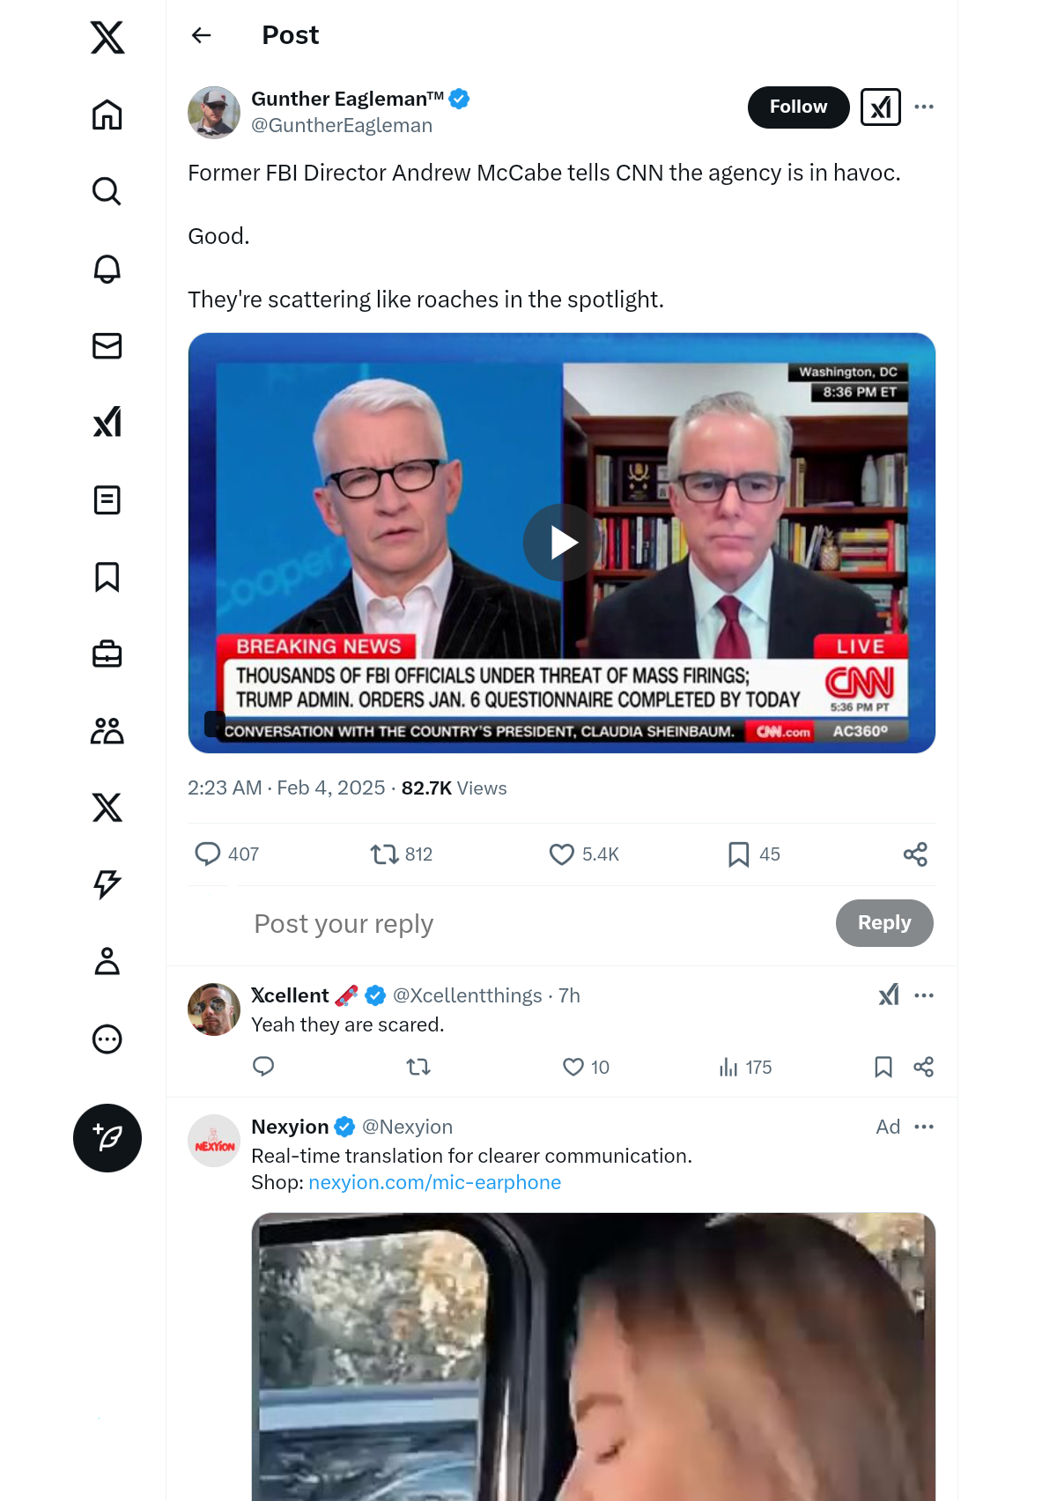This screenshot has width=1057, height=1501.
Task: Open the More circle menu in sidebar
Action: click(107, 1039)
